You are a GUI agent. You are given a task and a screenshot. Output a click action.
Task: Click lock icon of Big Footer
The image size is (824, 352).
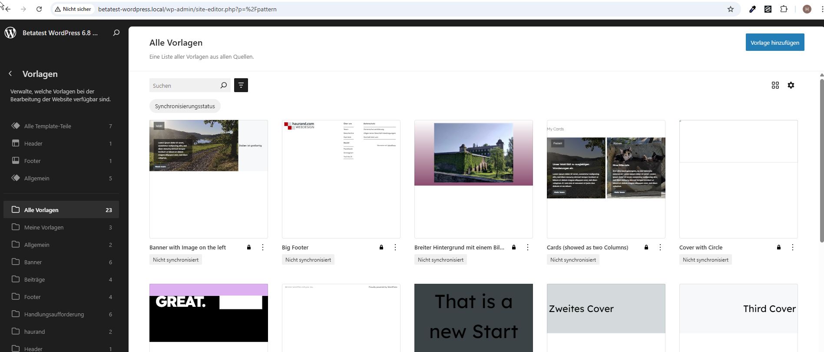coord(381,247)
